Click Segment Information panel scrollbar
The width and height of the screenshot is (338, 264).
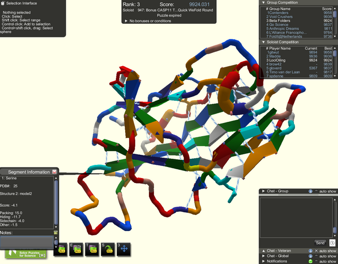pos(56,203)
